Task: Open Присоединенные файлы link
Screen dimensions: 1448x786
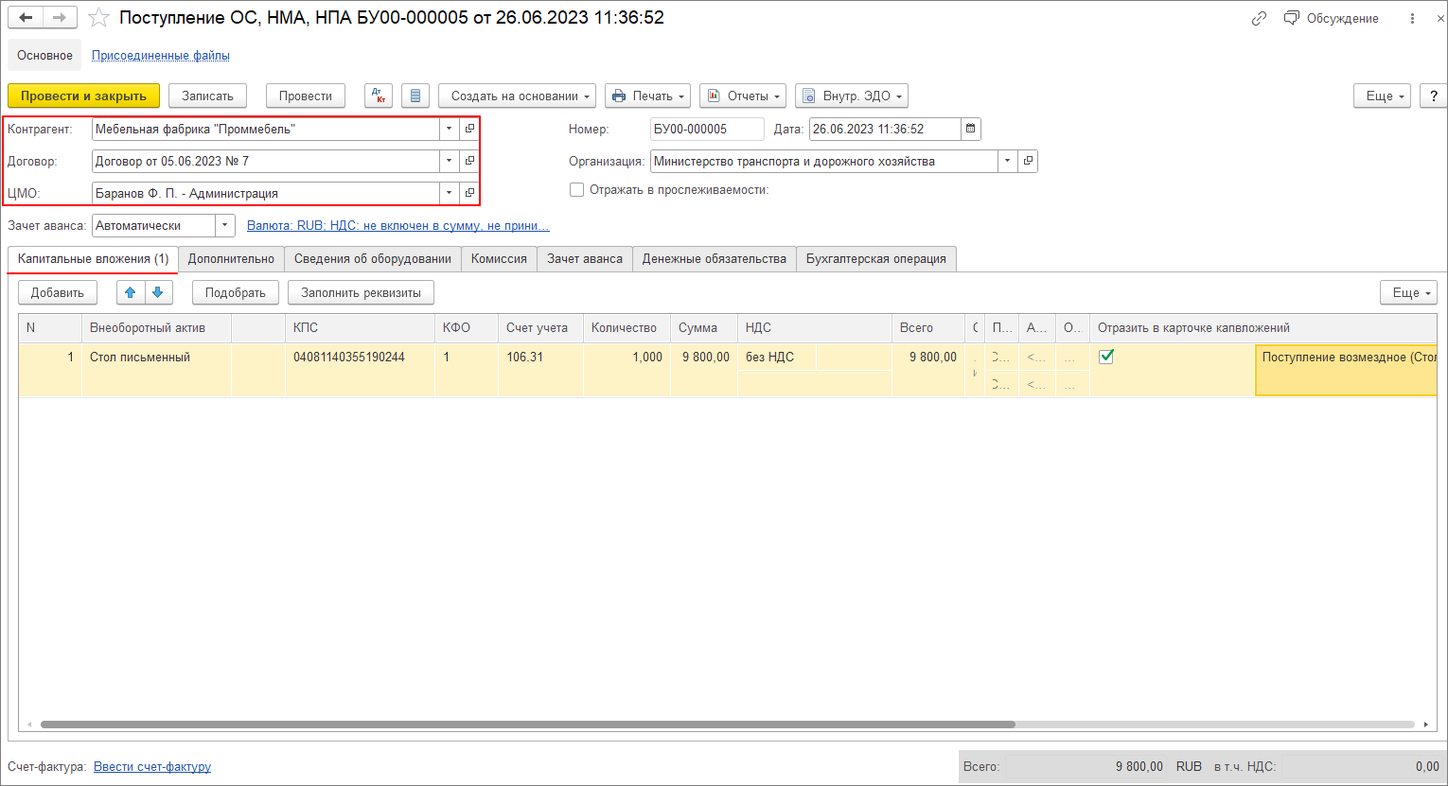Action: point(161,55)
